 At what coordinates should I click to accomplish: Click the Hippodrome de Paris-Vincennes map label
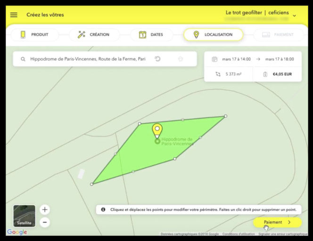[177, 142]
